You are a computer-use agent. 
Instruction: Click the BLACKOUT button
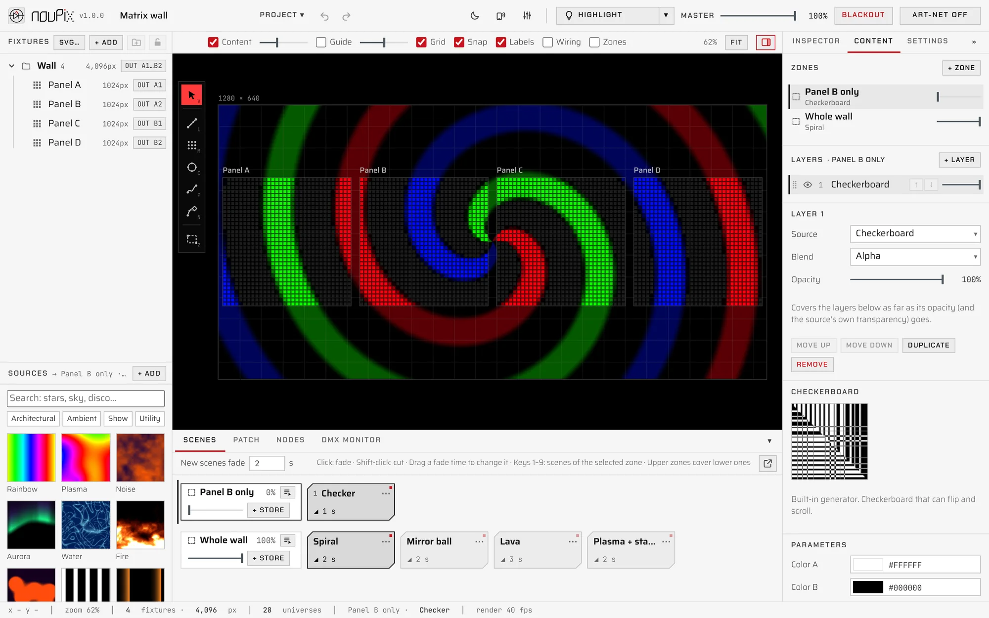pyautogui.click(x=863, y=15)
